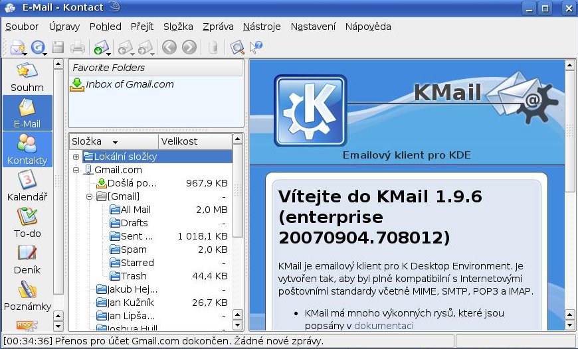Click sidebar scrollbar top up arrow
578x349 pixels.
(58, 64)
